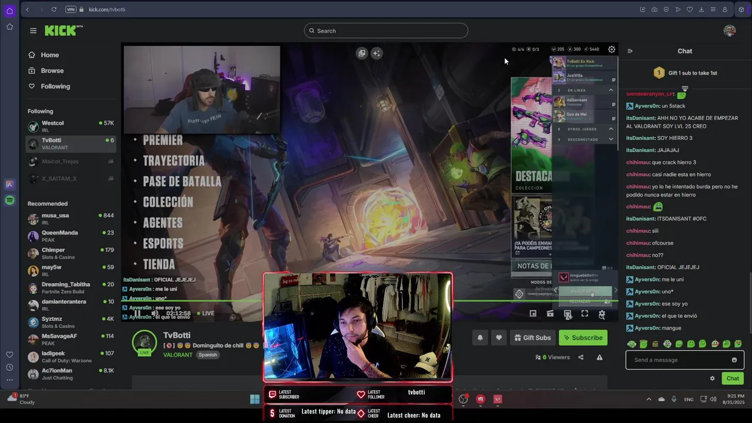
Task: Open the VALORANT category link
Action: coord(177,355)
